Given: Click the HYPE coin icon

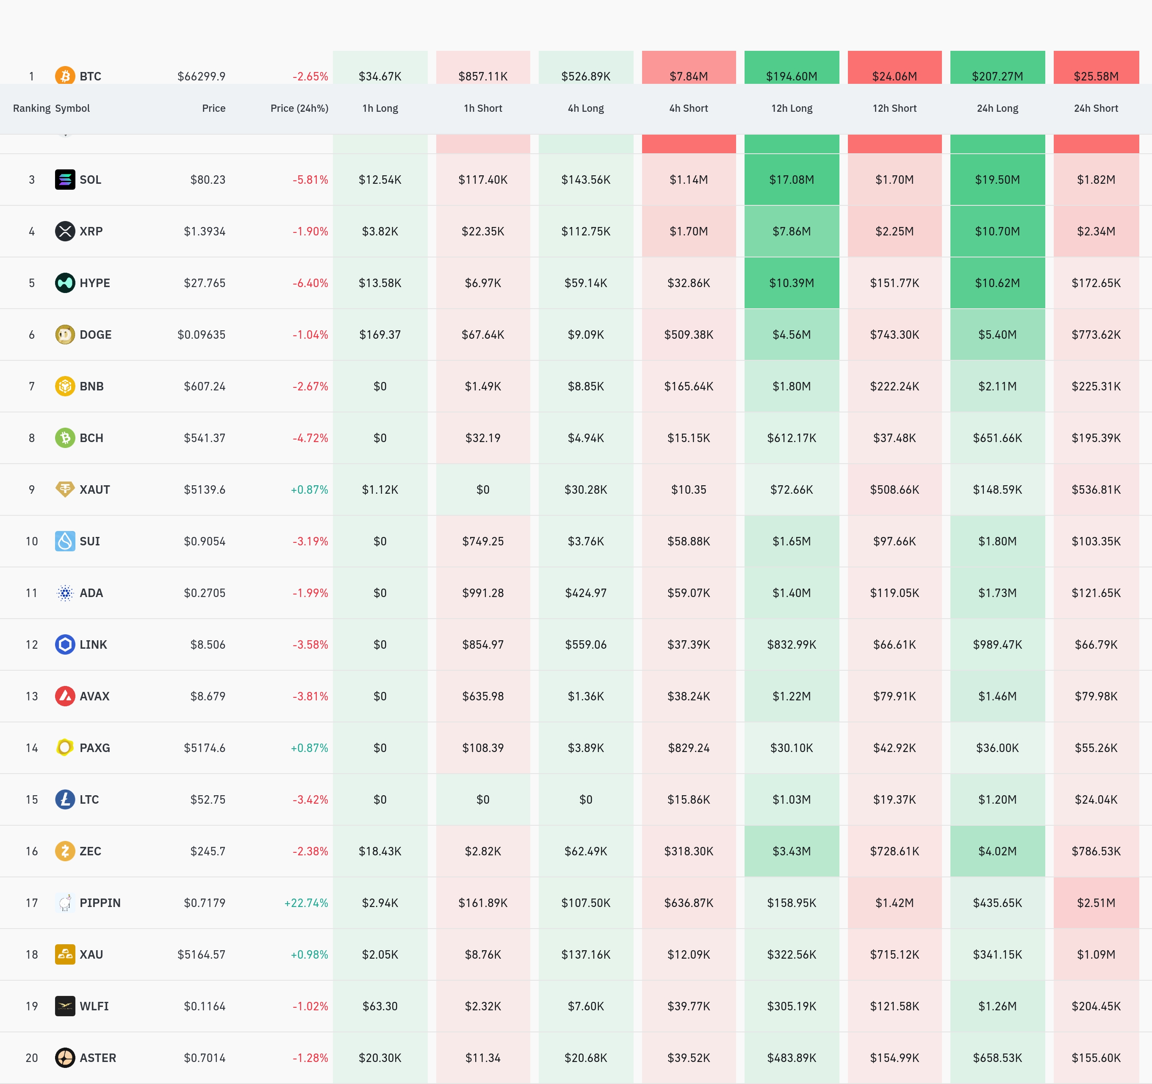Looking at the screenshot, I should [x=65, y=283].
